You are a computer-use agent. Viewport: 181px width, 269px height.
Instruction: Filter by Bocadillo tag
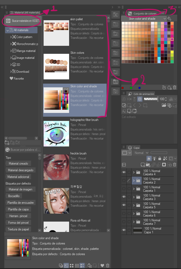pos(14,196)
